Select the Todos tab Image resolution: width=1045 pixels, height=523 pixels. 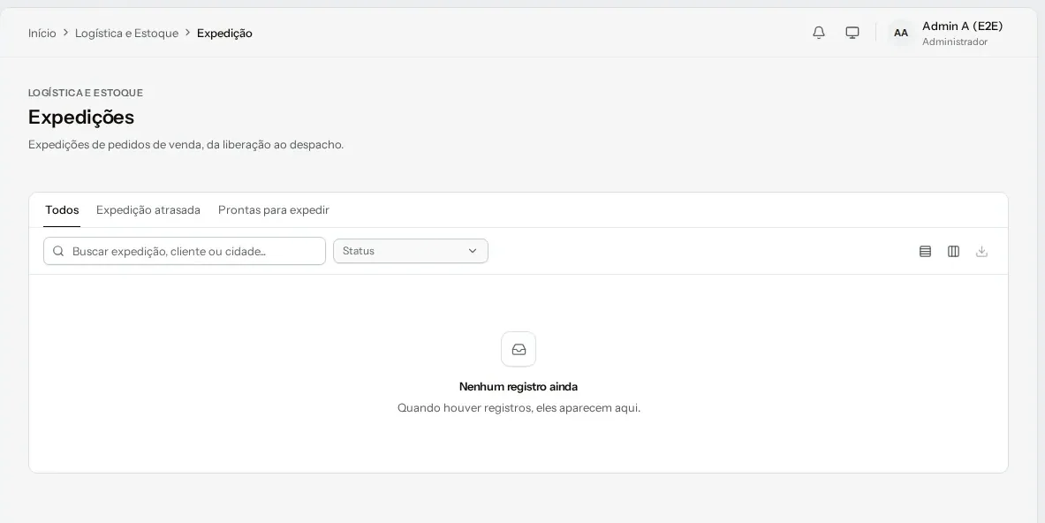62,210
